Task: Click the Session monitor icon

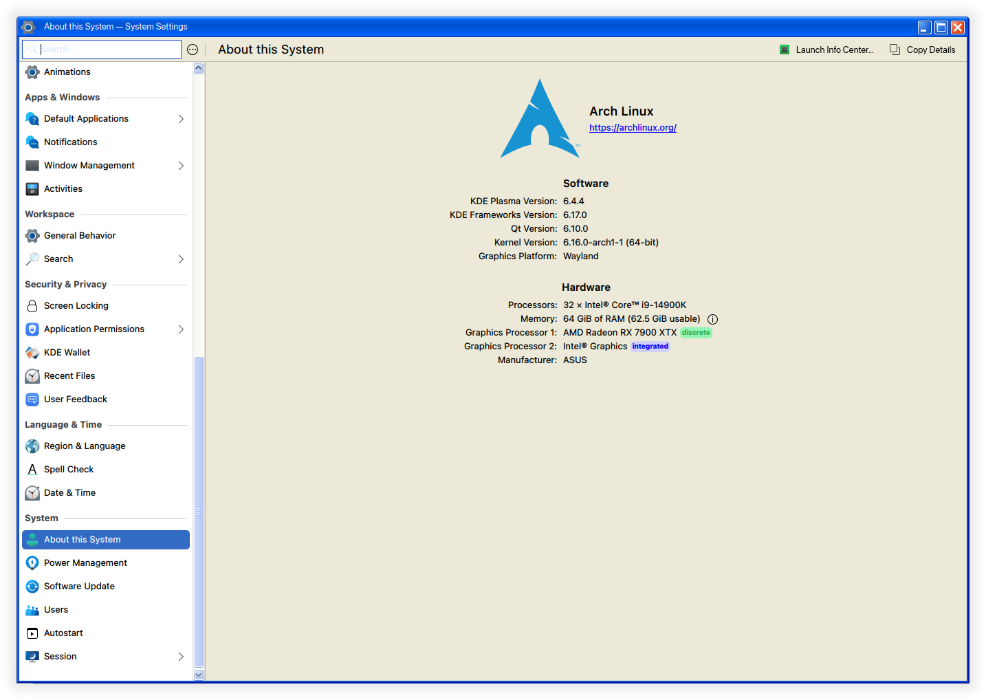Action: pos(32,657)
